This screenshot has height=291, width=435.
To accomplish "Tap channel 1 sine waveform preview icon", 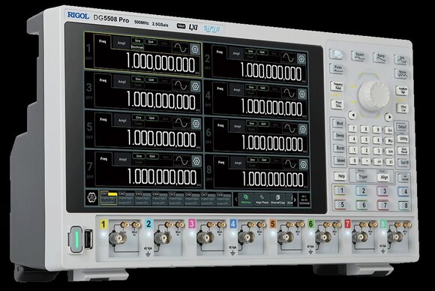I will point(180,49).
